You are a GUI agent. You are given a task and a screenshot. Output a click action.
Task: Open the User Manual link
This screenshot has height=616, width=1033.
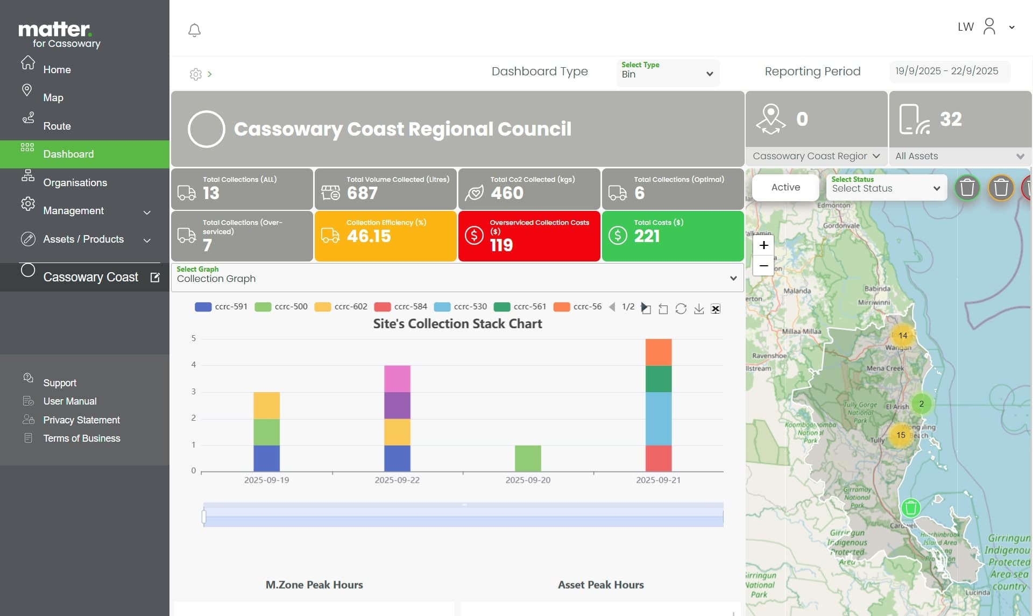tap(70, 401)
